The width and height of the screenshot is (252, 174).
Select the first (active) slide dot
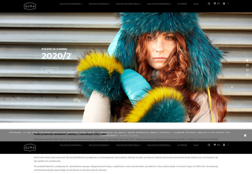coord(247,60)
